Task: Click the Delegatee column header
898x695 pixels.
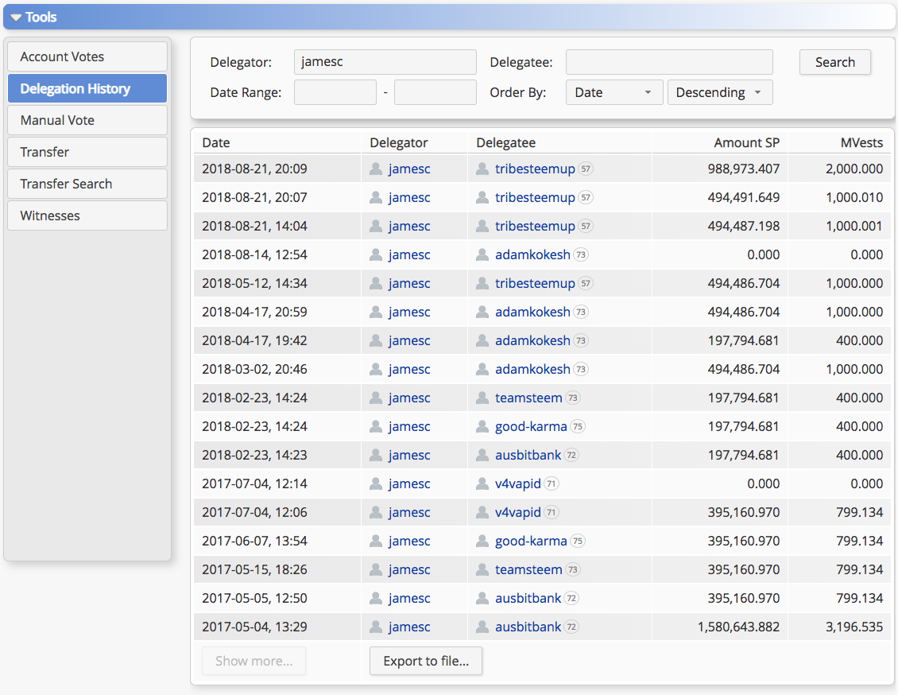Action: [x=505, y=142]
